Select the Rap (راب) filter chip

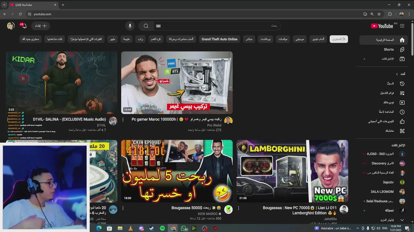(140, 39)
